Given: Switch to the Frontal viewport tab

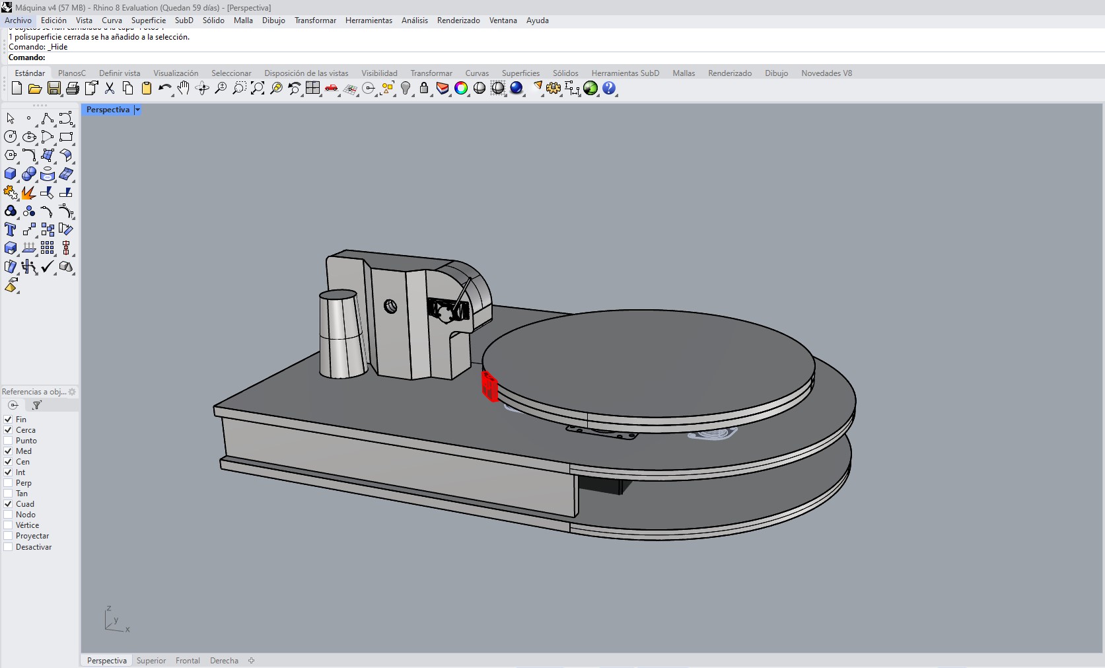Looking at the screenshot, I should tap(188, 661).
